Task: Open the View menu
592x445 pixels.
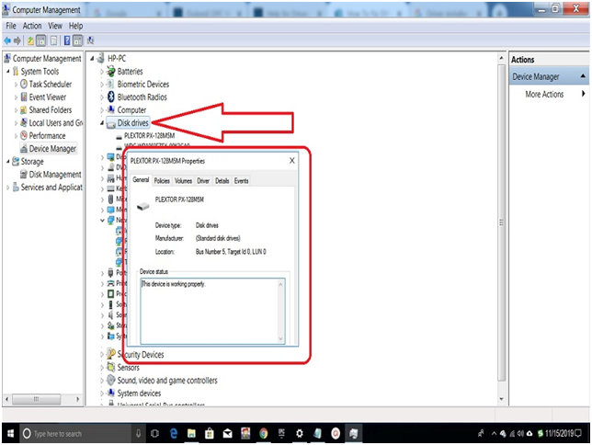Action: (55, 26)
